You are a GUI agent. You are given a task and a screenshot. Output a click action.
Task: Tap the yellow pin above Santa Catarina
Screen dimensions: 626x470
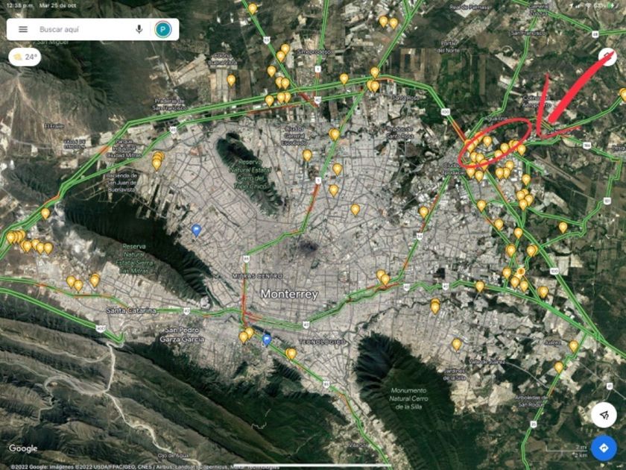[94, 281]
